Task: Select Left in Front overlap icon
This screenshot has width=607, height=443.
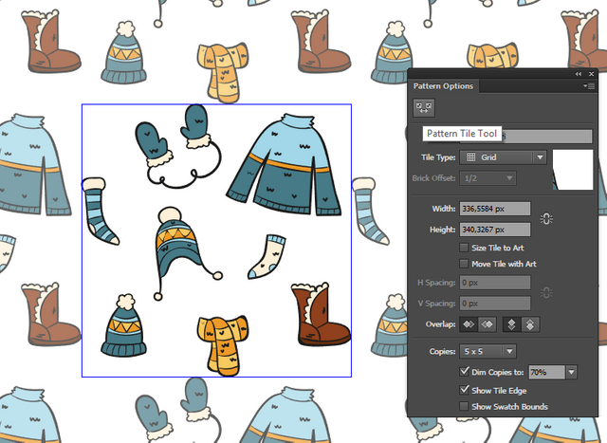Action: pyautogui.click(x=469, y=324)
